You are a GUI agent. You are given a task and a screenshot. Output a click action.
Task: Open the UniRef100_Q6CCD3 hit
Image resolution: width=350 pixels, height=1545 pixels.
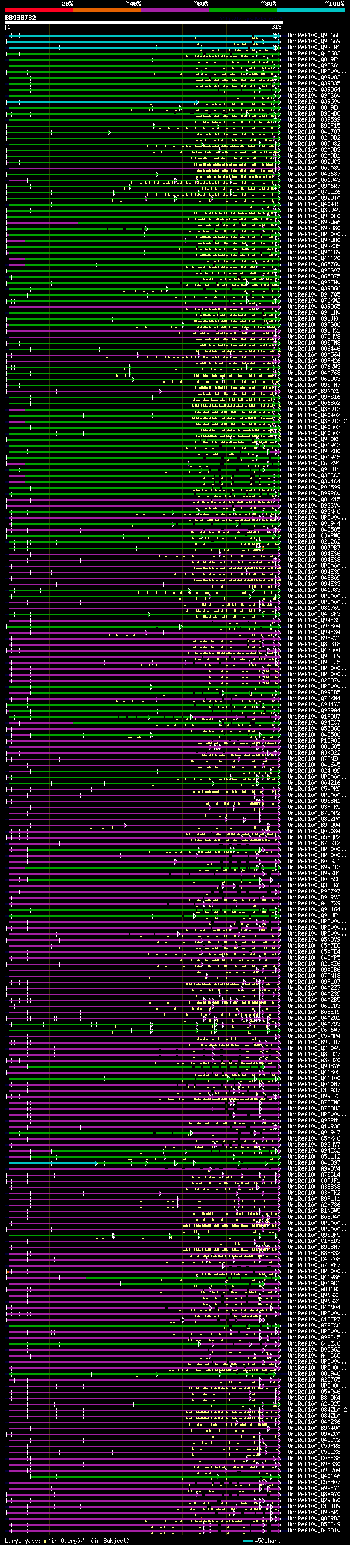click(x=313, y=1006)
